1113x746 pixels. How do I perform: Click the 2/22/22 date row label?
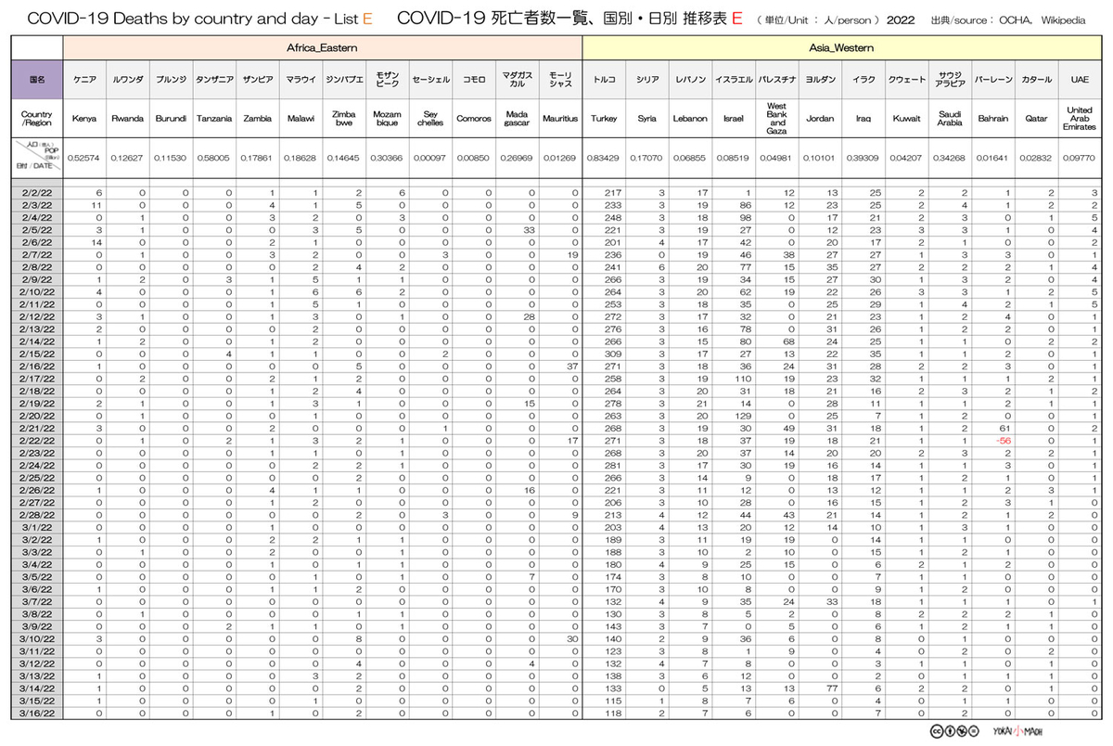point(37,441)
